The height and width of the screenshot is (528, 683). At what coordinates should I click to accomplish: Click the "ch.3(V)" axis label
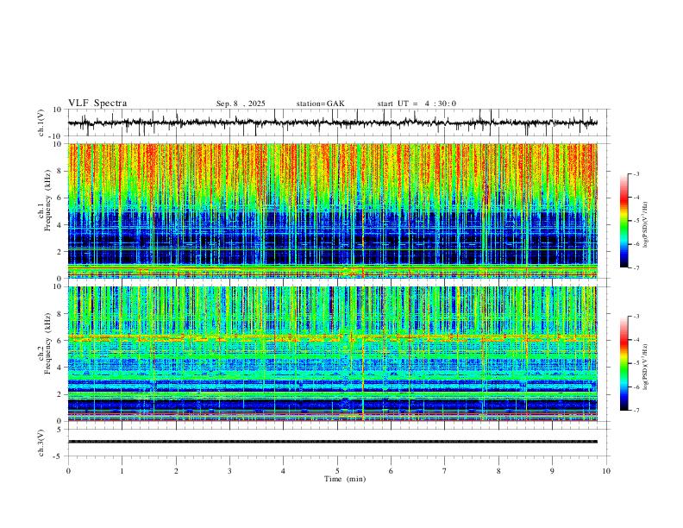(41, 443)
